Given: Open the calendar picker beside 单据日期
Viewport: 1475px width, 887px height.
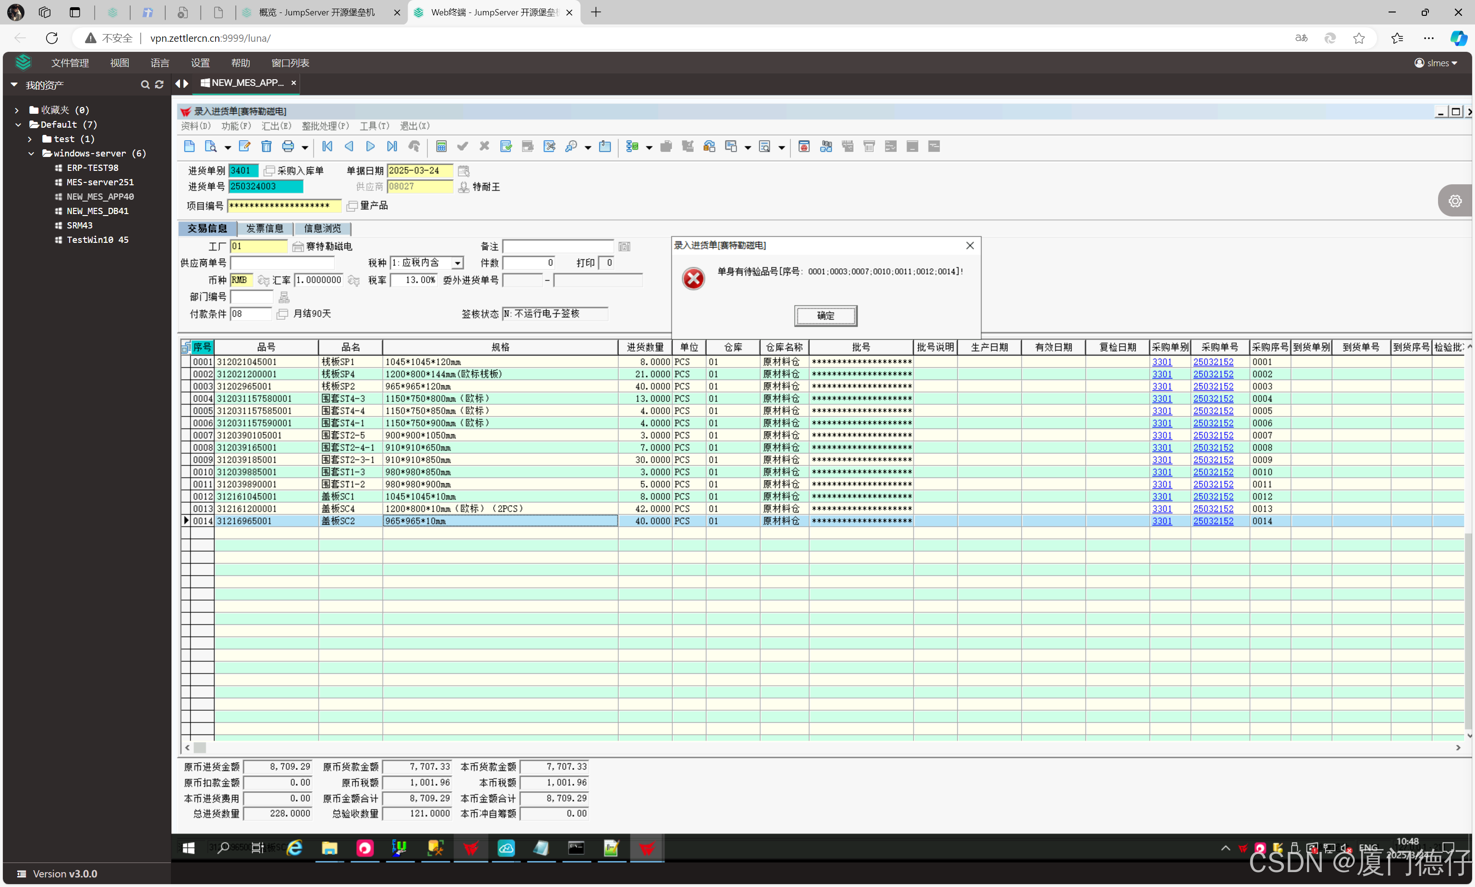Looking at the screenshot, I should [x=463, y=171].
